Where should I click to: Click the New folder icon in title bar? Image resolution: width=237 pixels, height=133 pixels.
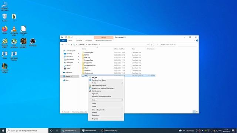pyautogui.click(x=69, y=37)
